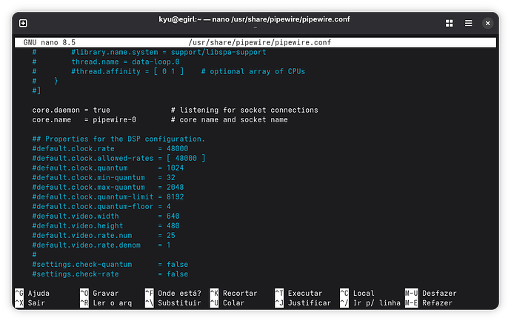The image size is (511, 321).
Task: Click the ^X Sair exit shortcut
Action: (29, 302)
